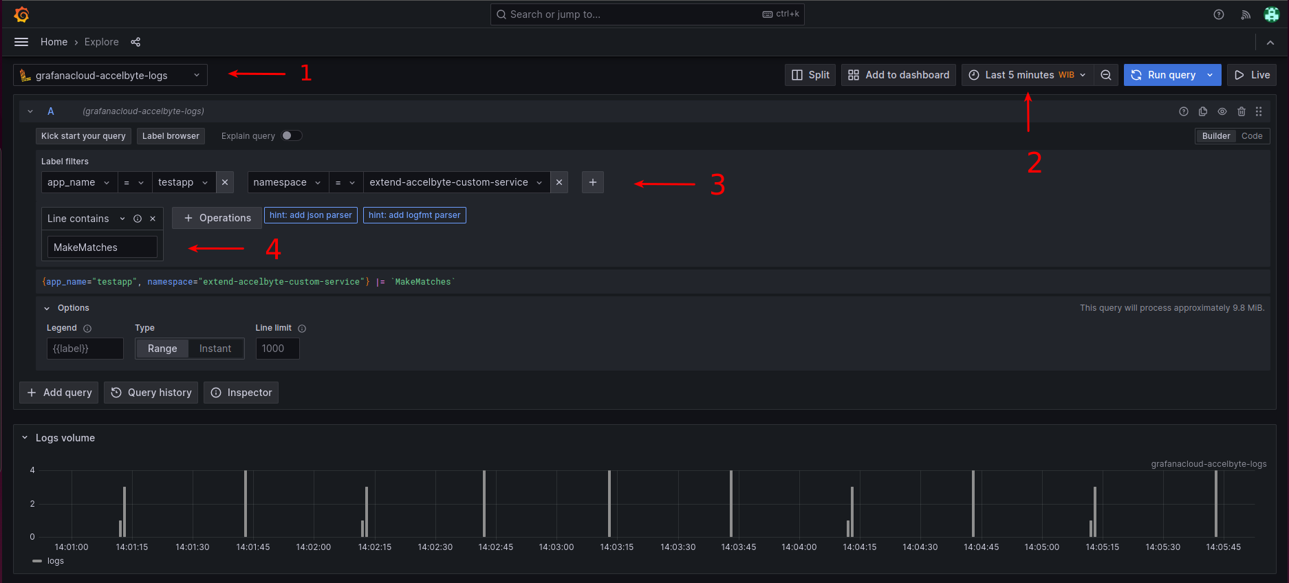Viewport: 1289px width, 583px height.
Task: Open the news feed icon
Action: point(1246,14)
